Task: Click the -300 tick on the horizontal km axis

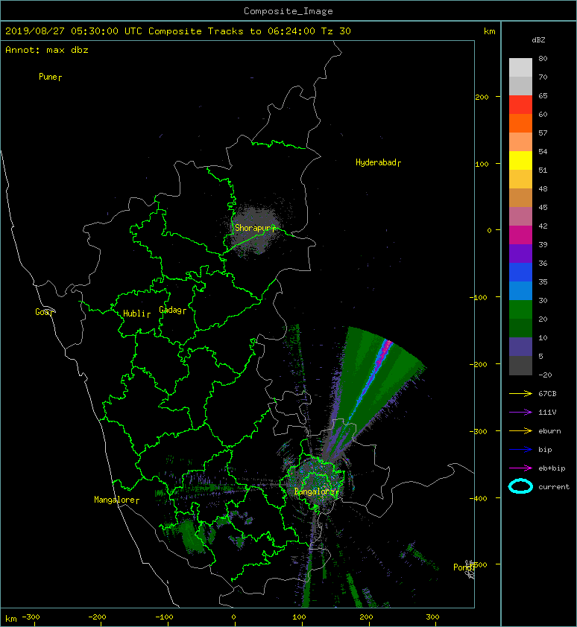Action: (x=31, y=617)
